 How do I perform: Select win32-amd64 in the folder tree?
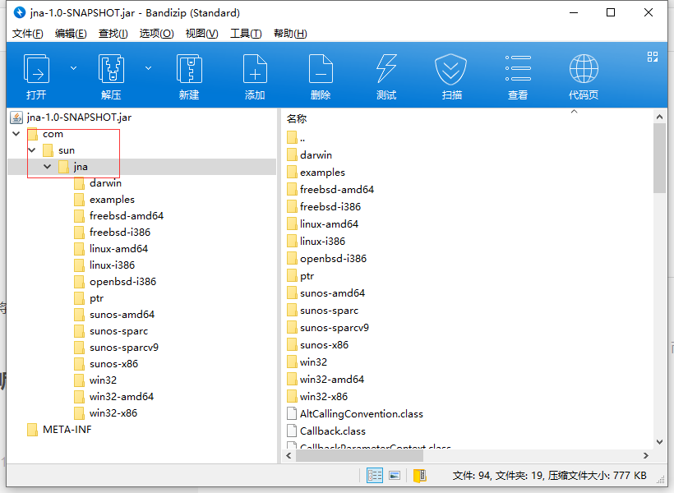(x=121, y=396)
